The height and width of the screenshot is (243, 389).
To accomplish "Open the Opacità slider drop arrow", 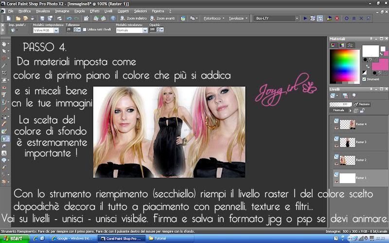I will point(162,30).
